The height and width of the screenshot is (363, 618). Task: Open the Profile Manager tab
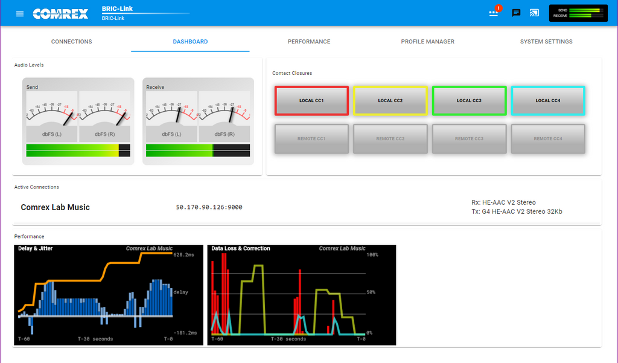click(428, 42)
